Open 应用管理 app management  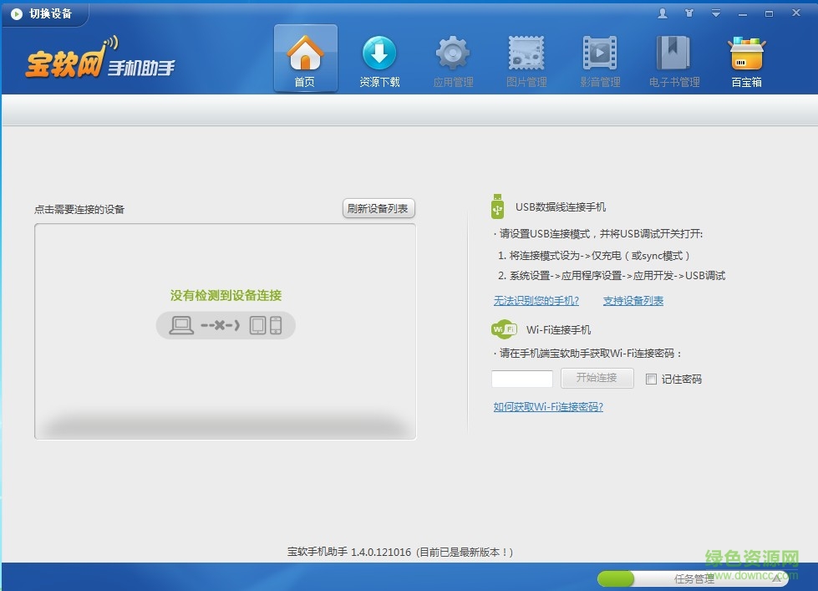point(452,57)
